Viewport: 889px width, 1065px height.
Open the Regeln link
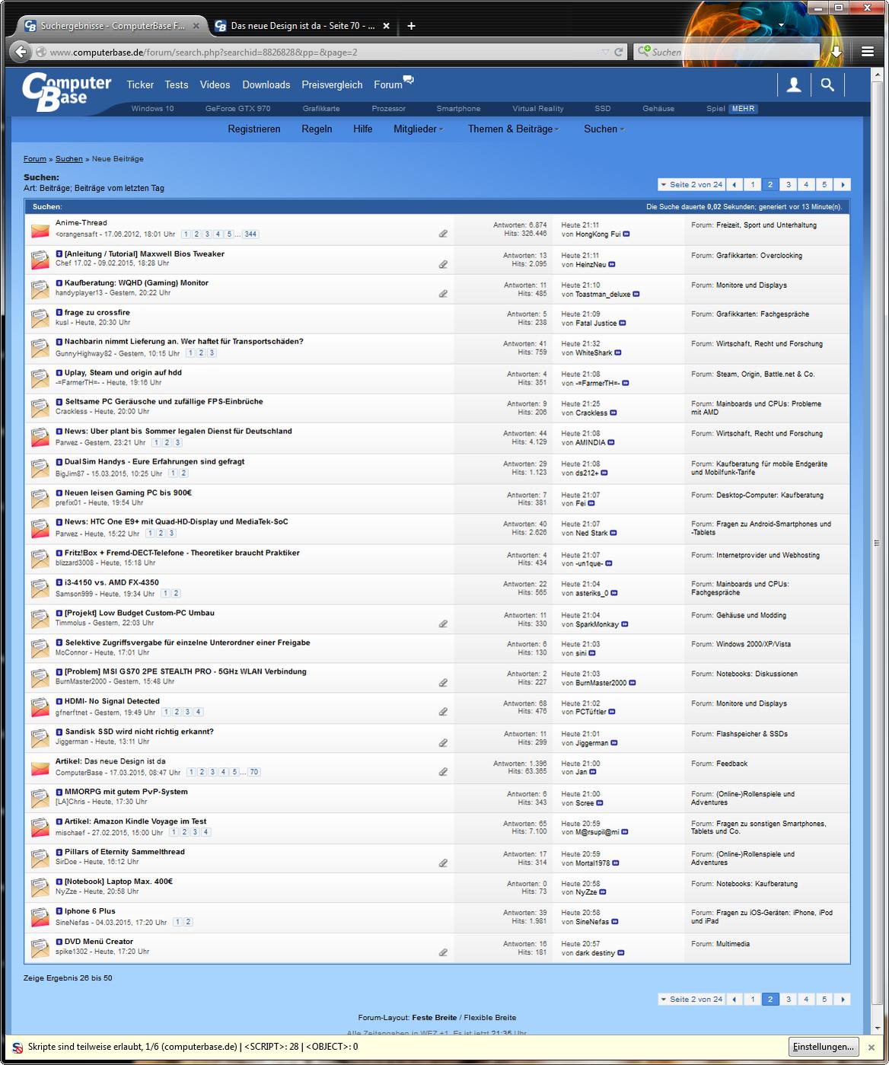[x=317, y=129]
